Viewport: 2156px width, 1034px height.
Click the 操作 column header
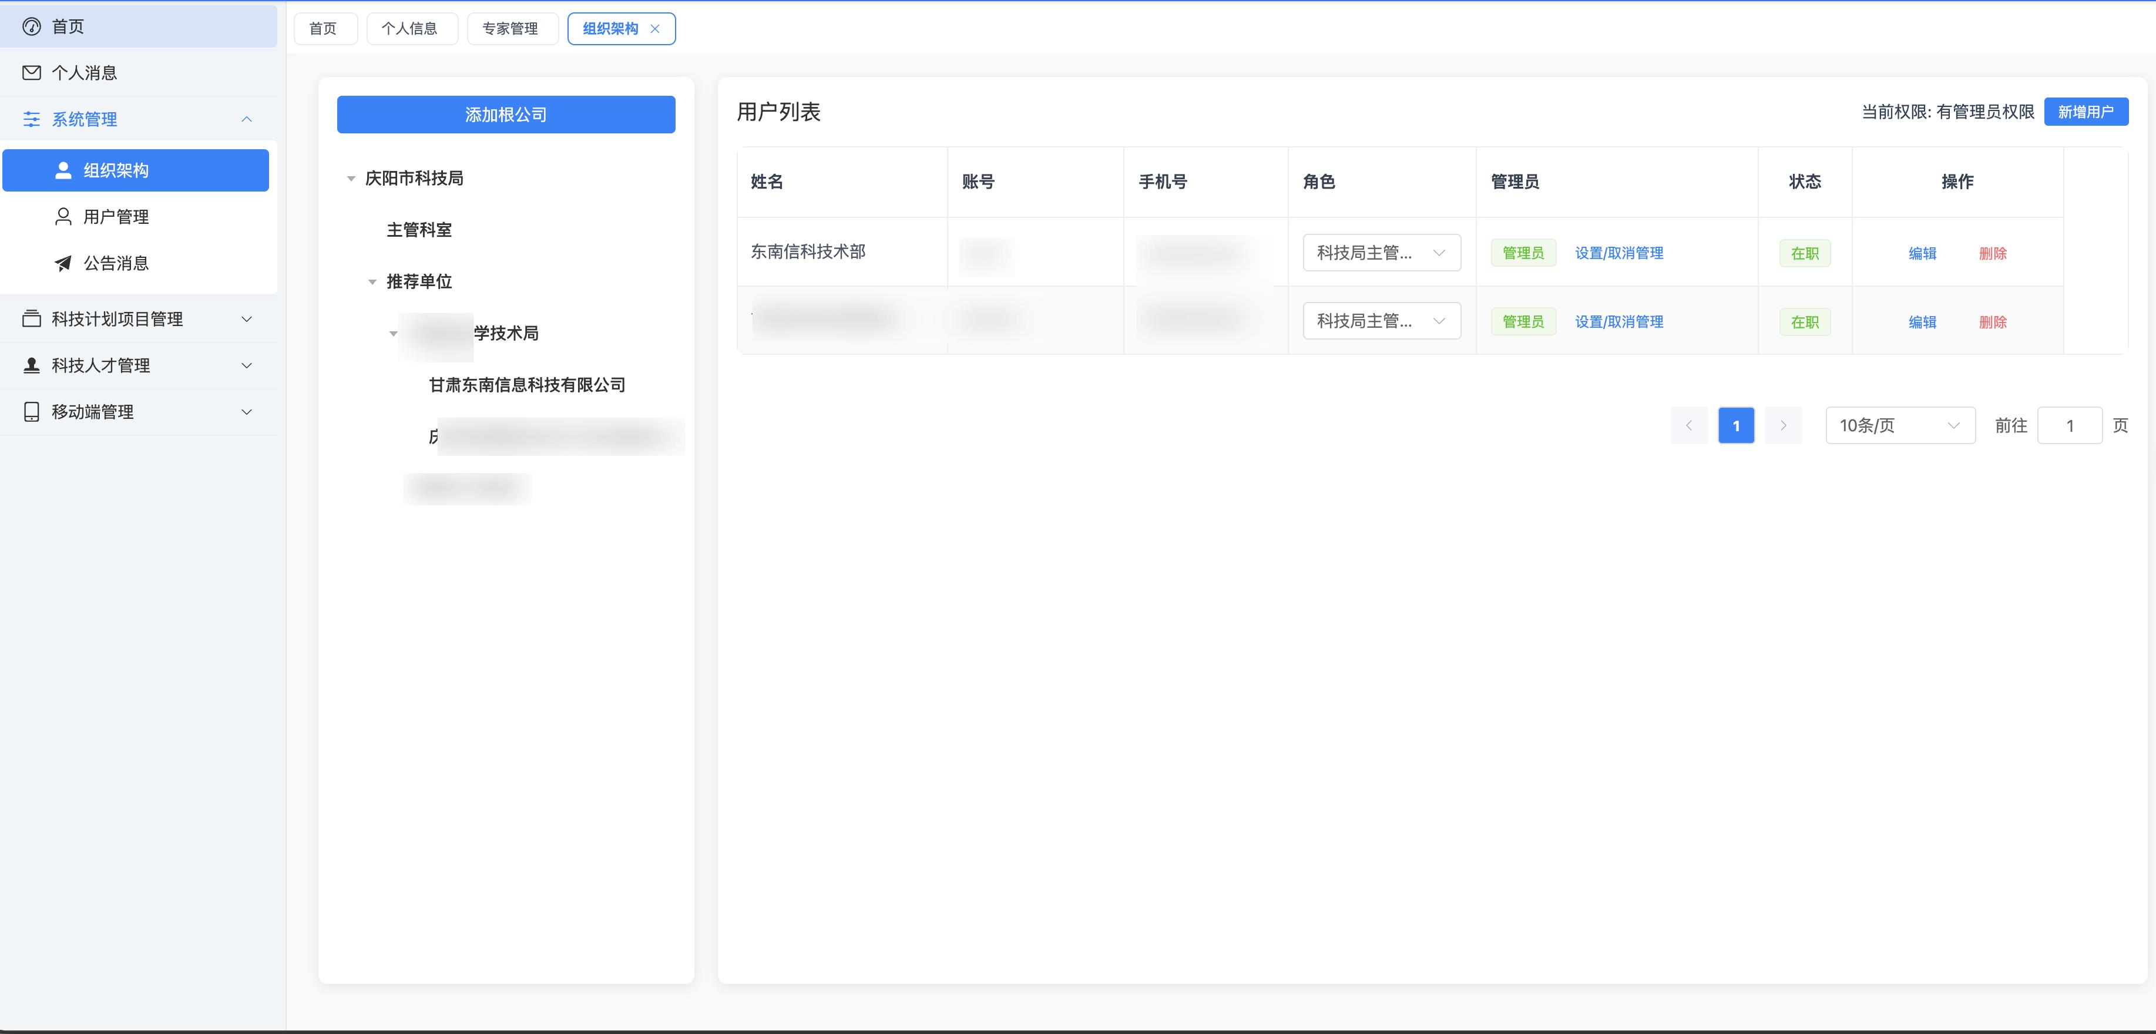pyautogui.click(x=1957, y=182)
